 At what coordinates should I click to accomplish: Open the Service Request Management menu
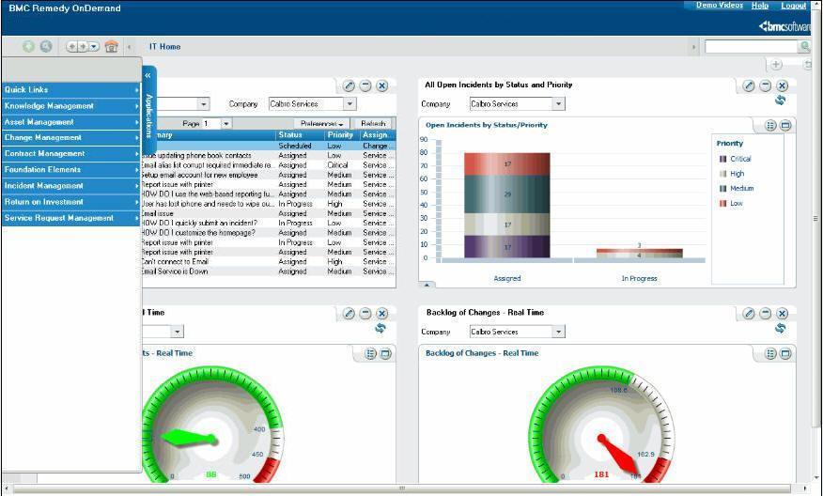click(x=70, y=218)
